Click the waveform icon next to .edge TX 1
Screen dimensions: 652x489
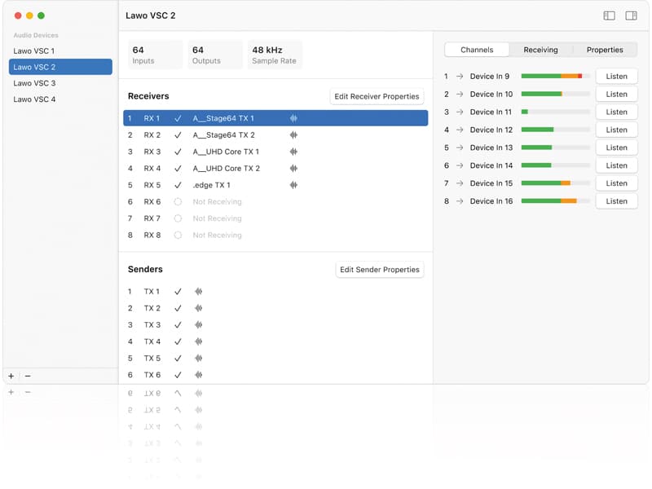[293, 185]
